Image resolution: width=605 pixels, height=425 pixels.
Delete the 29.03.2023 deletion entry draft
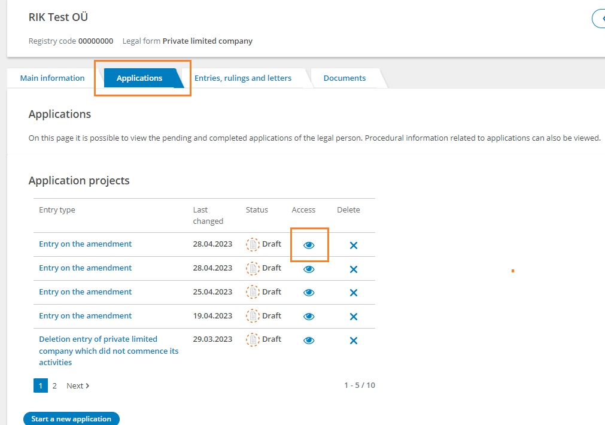pos(354,341)
